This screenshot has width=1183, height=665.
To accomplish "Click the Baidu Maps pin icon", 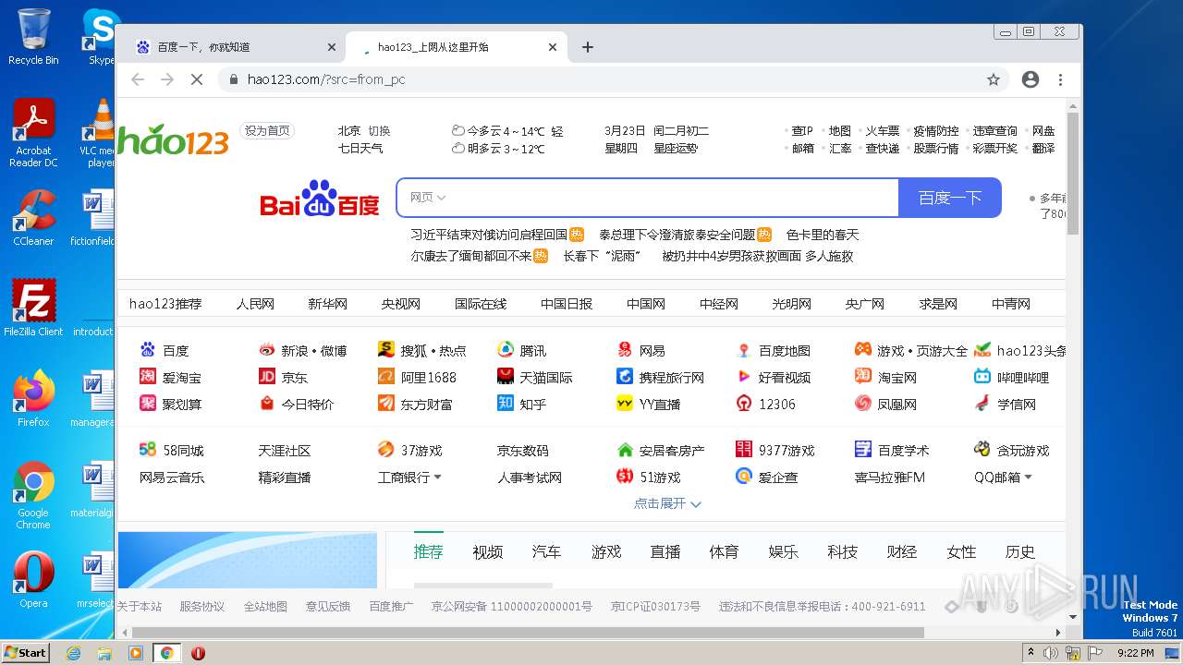I will click(x=744, y=350).
